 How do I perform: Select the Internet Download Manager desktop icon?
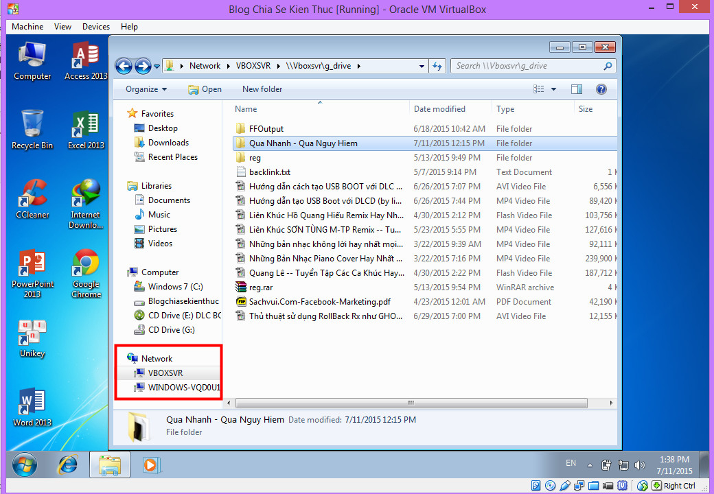pos(86,204)
